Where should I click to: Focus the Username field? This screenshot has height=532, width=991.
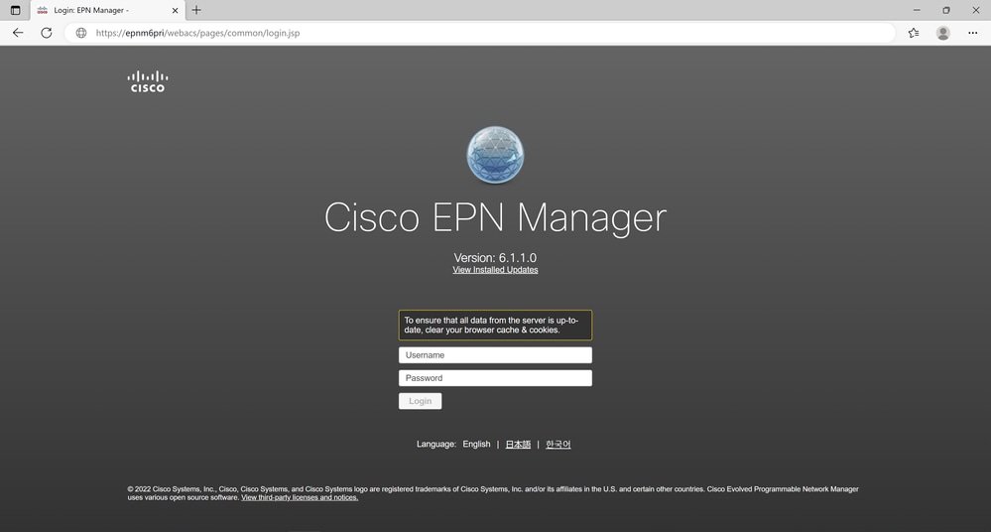coord(495,355)
